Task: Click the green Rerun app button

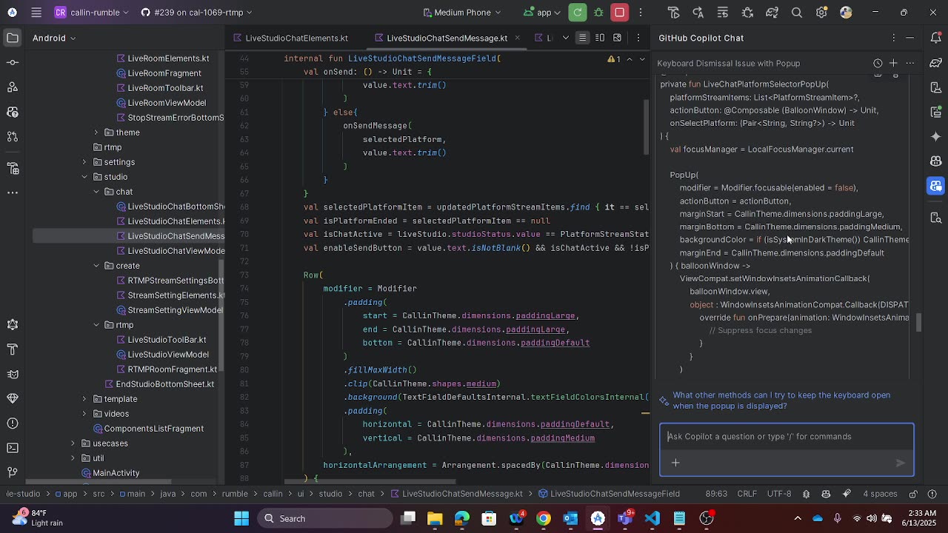Action: point(578,13)
